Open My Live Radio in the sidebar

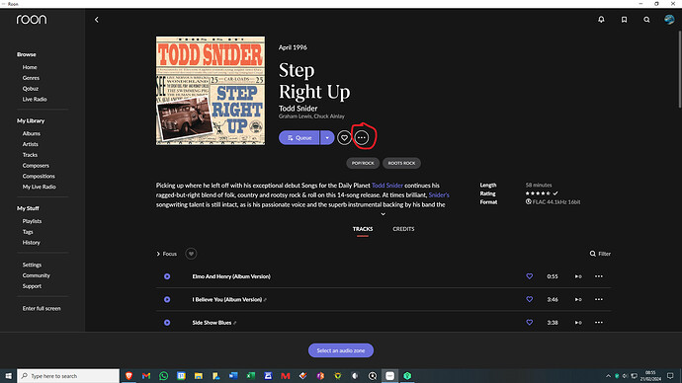(40, 188)
